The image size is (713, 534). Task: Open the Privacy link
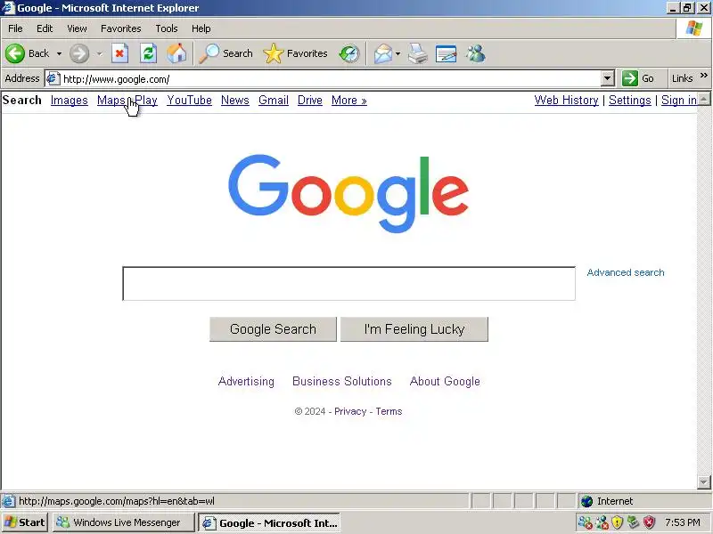click(x=350, y=411)
